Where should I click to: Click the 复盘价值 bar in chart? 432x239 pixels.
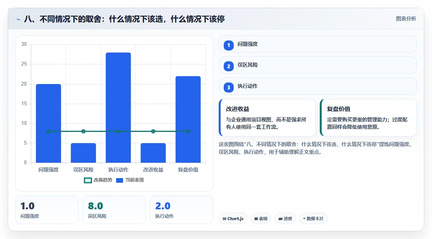pos(188,119)
